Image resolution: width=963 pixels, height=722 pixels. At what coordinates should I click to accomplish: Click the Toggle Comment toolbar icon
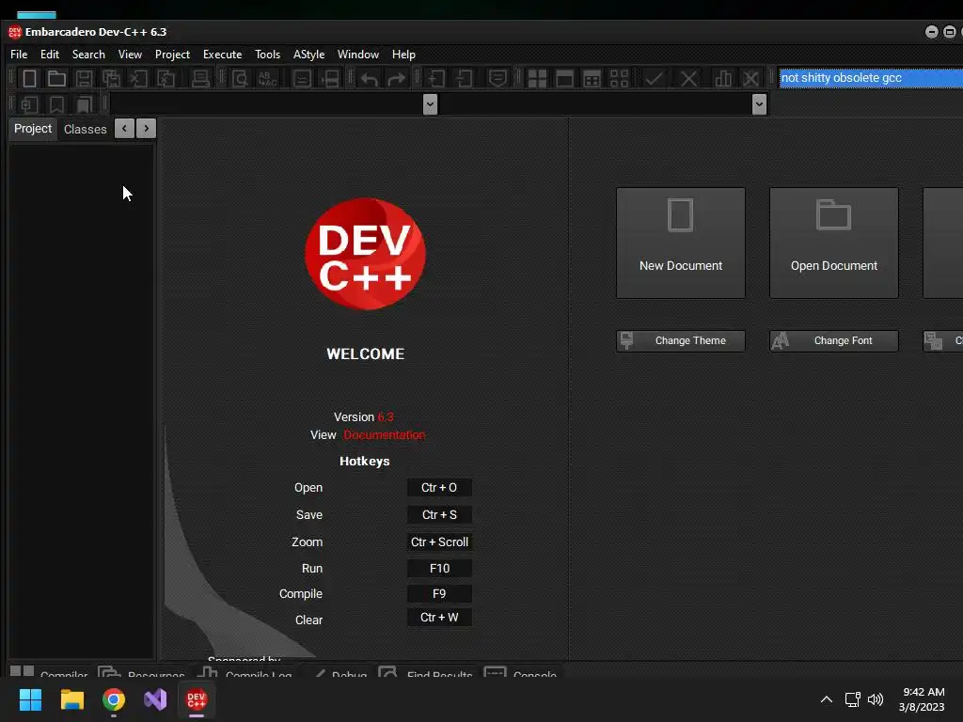tap(497, 79)
